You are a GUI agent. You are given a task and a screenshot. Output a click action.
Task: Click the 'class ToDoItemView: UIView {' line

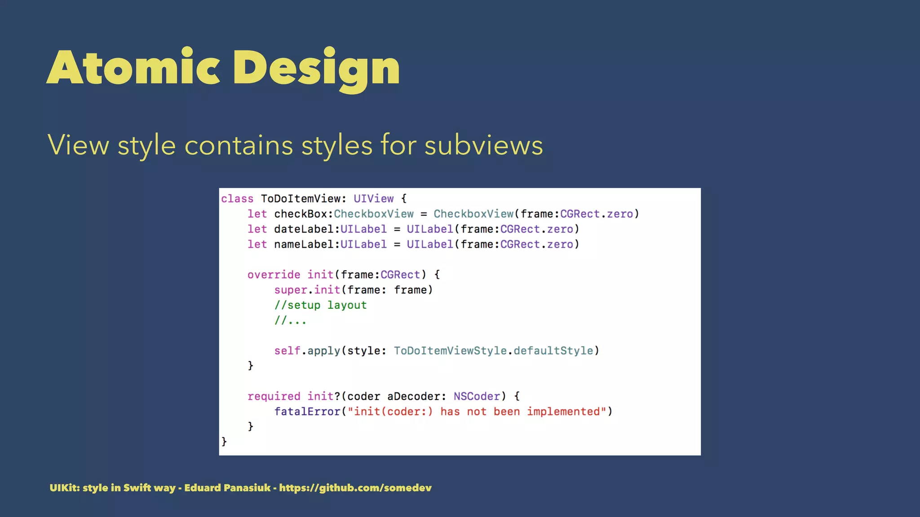[x=314, y=198]
